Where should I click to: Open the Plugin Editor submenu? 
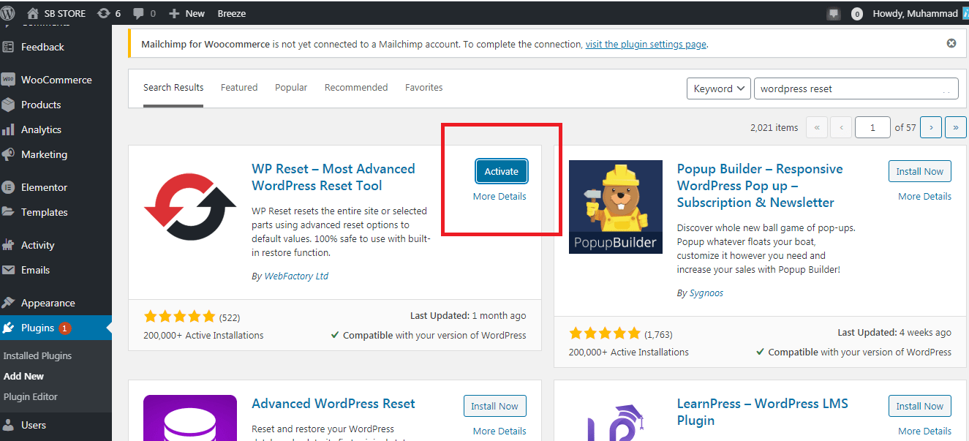(31, 396)
